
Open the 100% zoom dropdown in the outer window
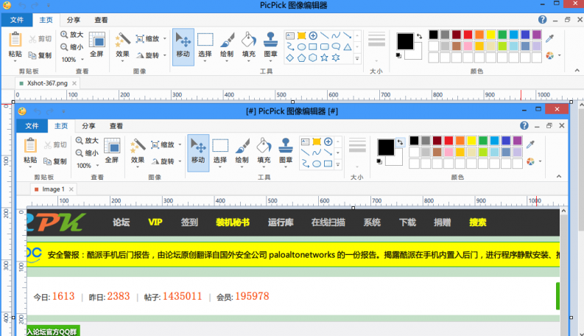click(x=82, y=60)
